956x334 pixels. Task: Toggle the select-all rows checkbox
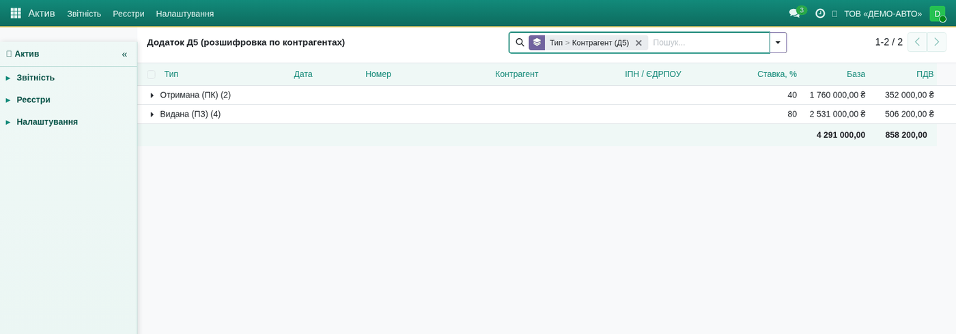tap(151, 74)
